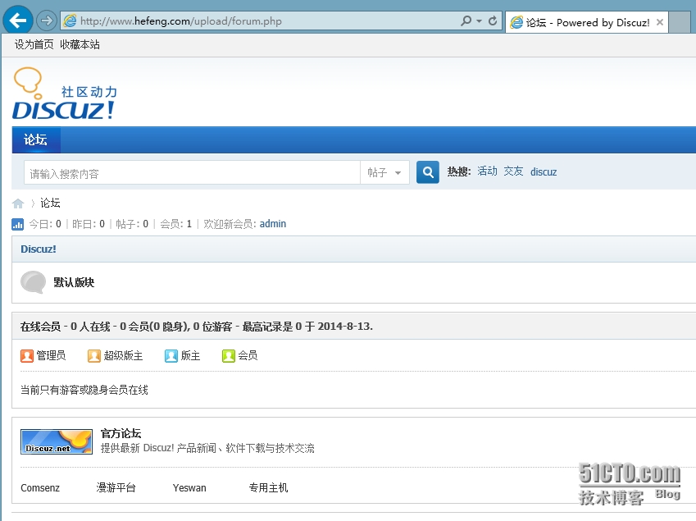Click the blue search magnifier button
696x521 pixels.
point(427,172)
